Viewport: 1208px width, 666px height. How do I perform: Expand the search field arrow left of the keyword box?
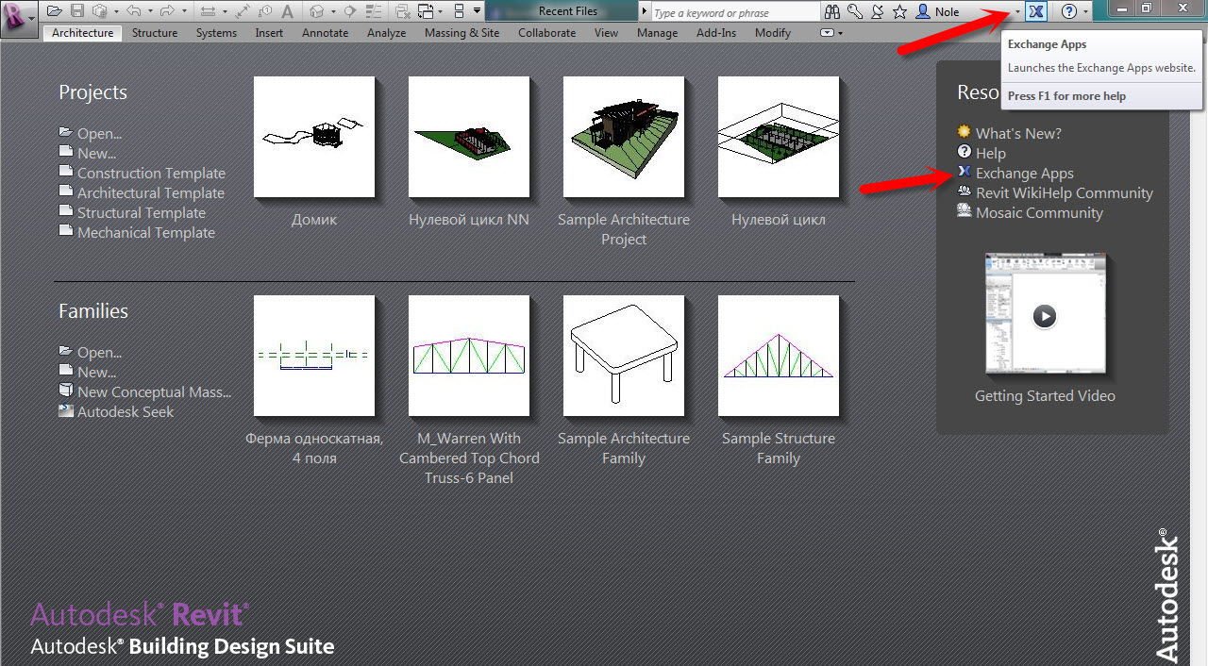coord(645,11)
